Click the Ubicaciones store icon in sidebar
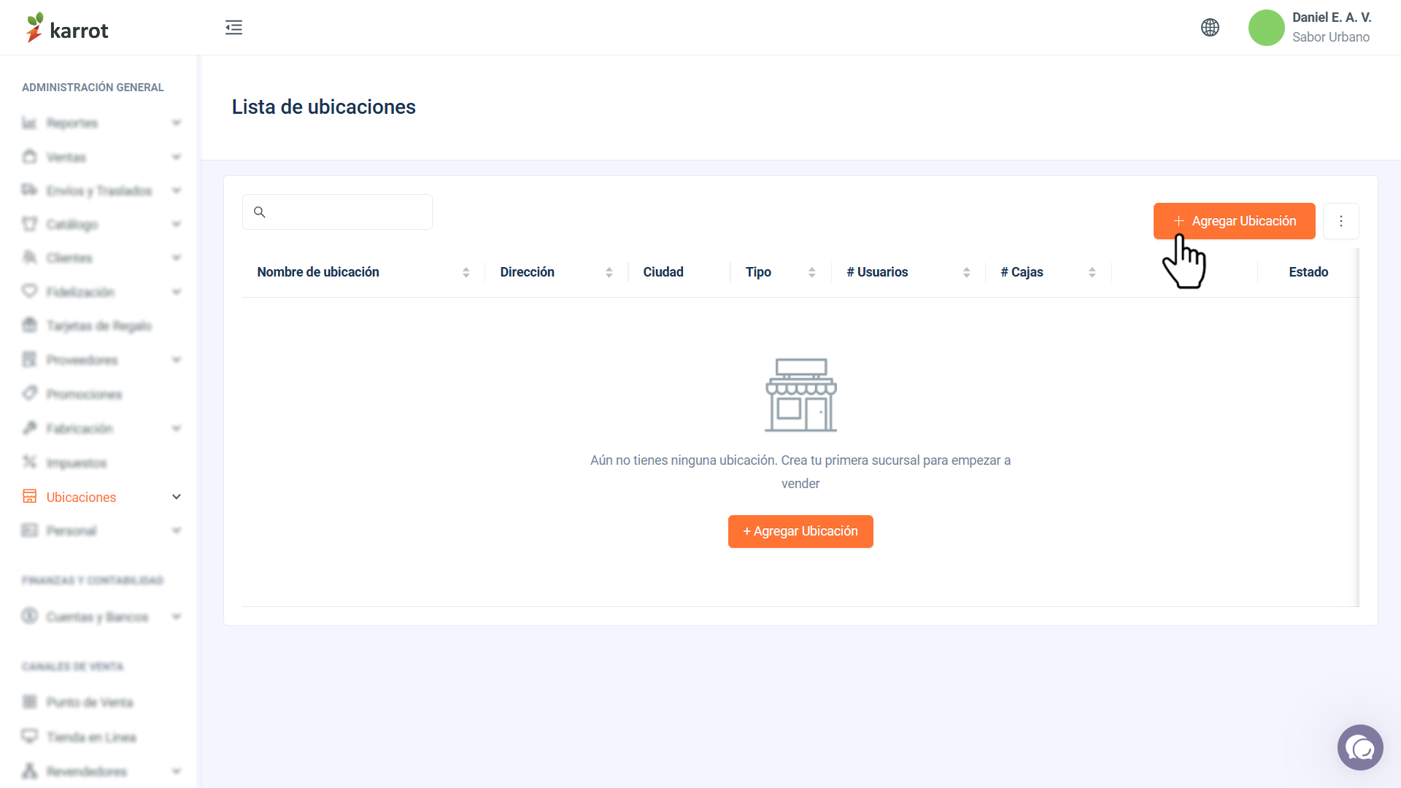Screen dimensions: 1401x788 click(29, 497)
